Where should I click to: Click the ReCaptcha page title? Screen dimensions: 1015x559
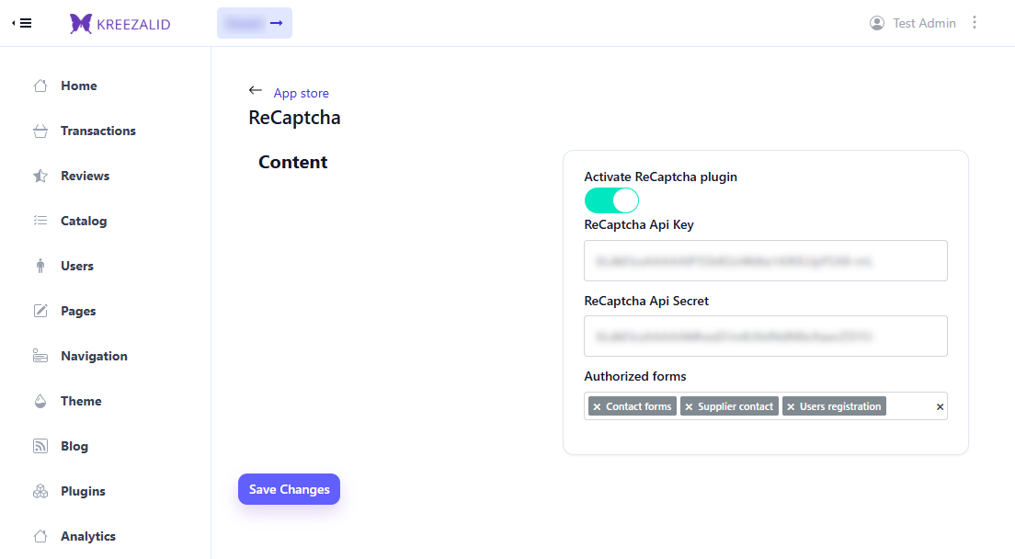pos(294,118)
